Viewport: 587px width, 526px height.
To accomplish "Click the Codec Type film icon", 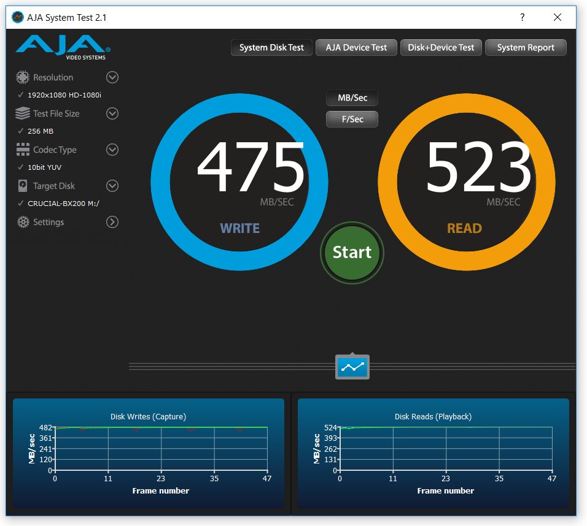I will [23, 150].
